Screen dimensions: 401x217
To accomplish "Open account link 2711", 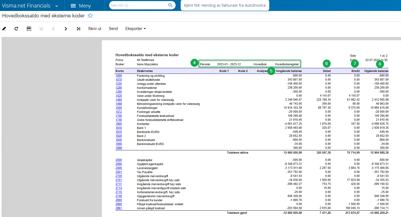I will pos(119,184).
